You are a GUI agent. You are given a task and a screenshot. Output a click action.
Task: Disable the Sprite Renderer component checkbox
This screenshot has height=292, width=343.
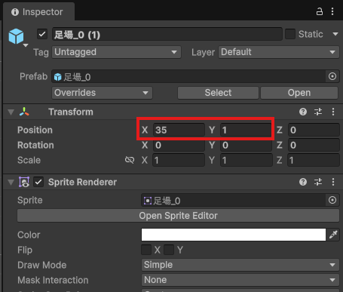[x=38, y=182]
